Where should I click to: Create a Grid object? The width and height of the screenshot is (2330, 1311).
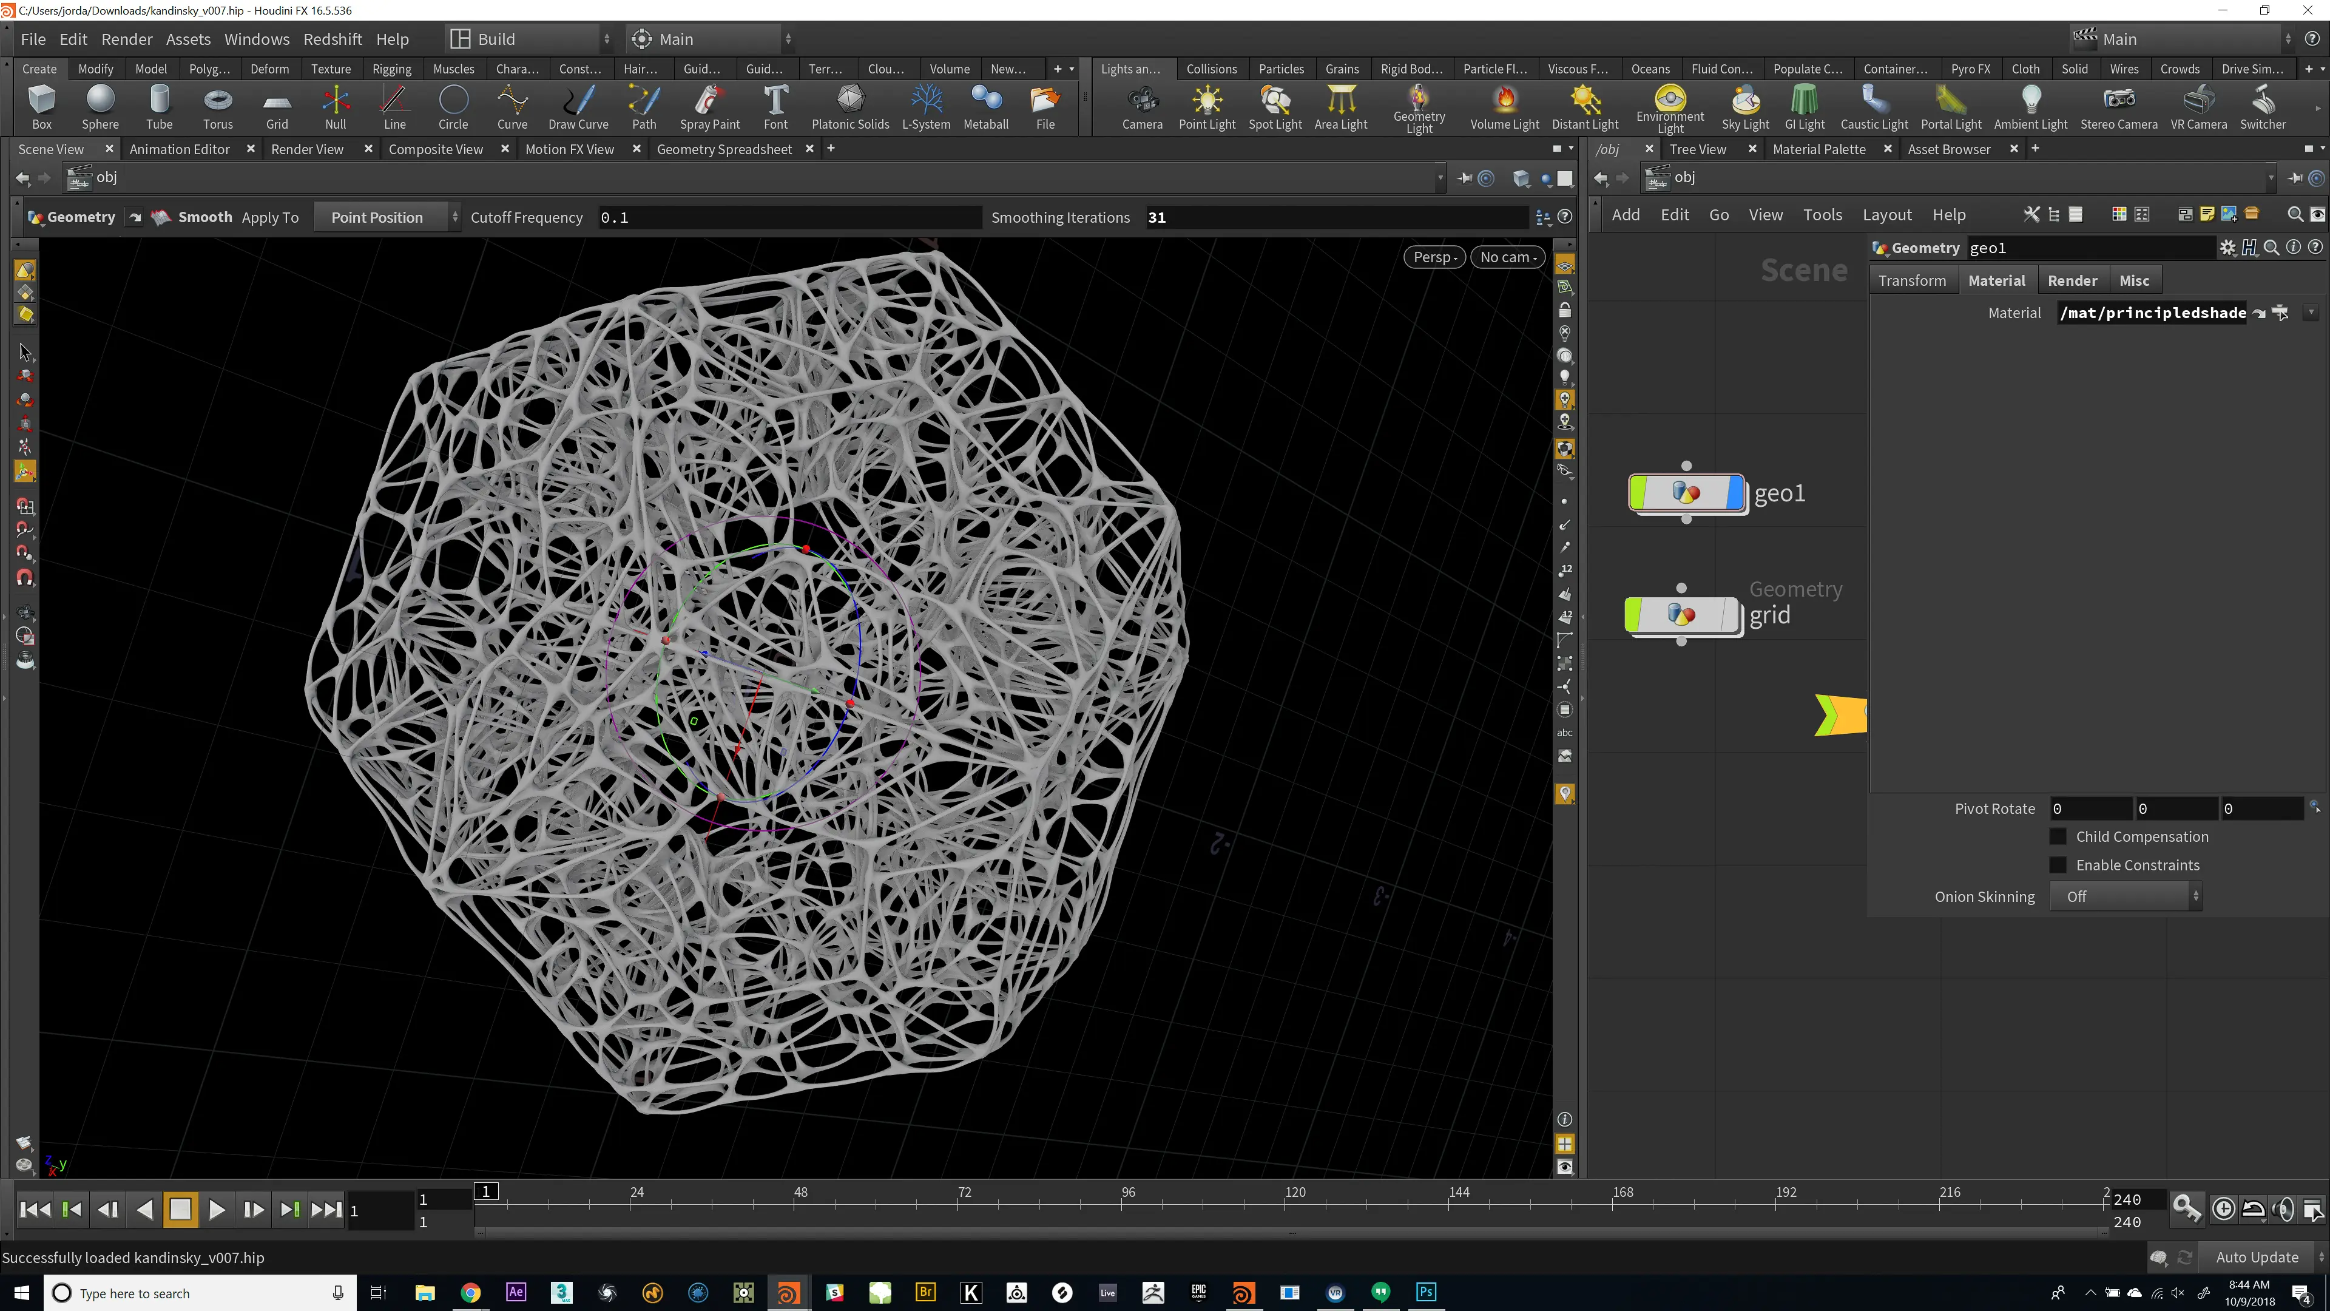pyautogui.click(x=277, y=107)
